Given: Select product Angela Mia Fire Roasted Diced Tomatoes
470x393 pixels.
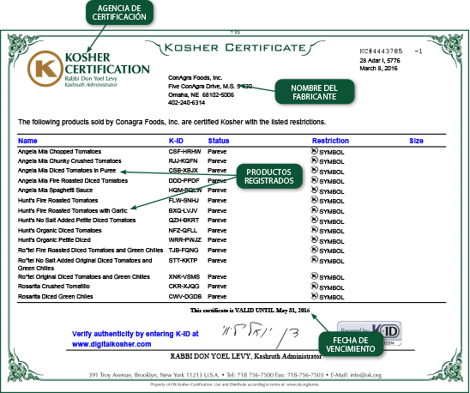Looking at the screenshot, I should coord(73,180).
